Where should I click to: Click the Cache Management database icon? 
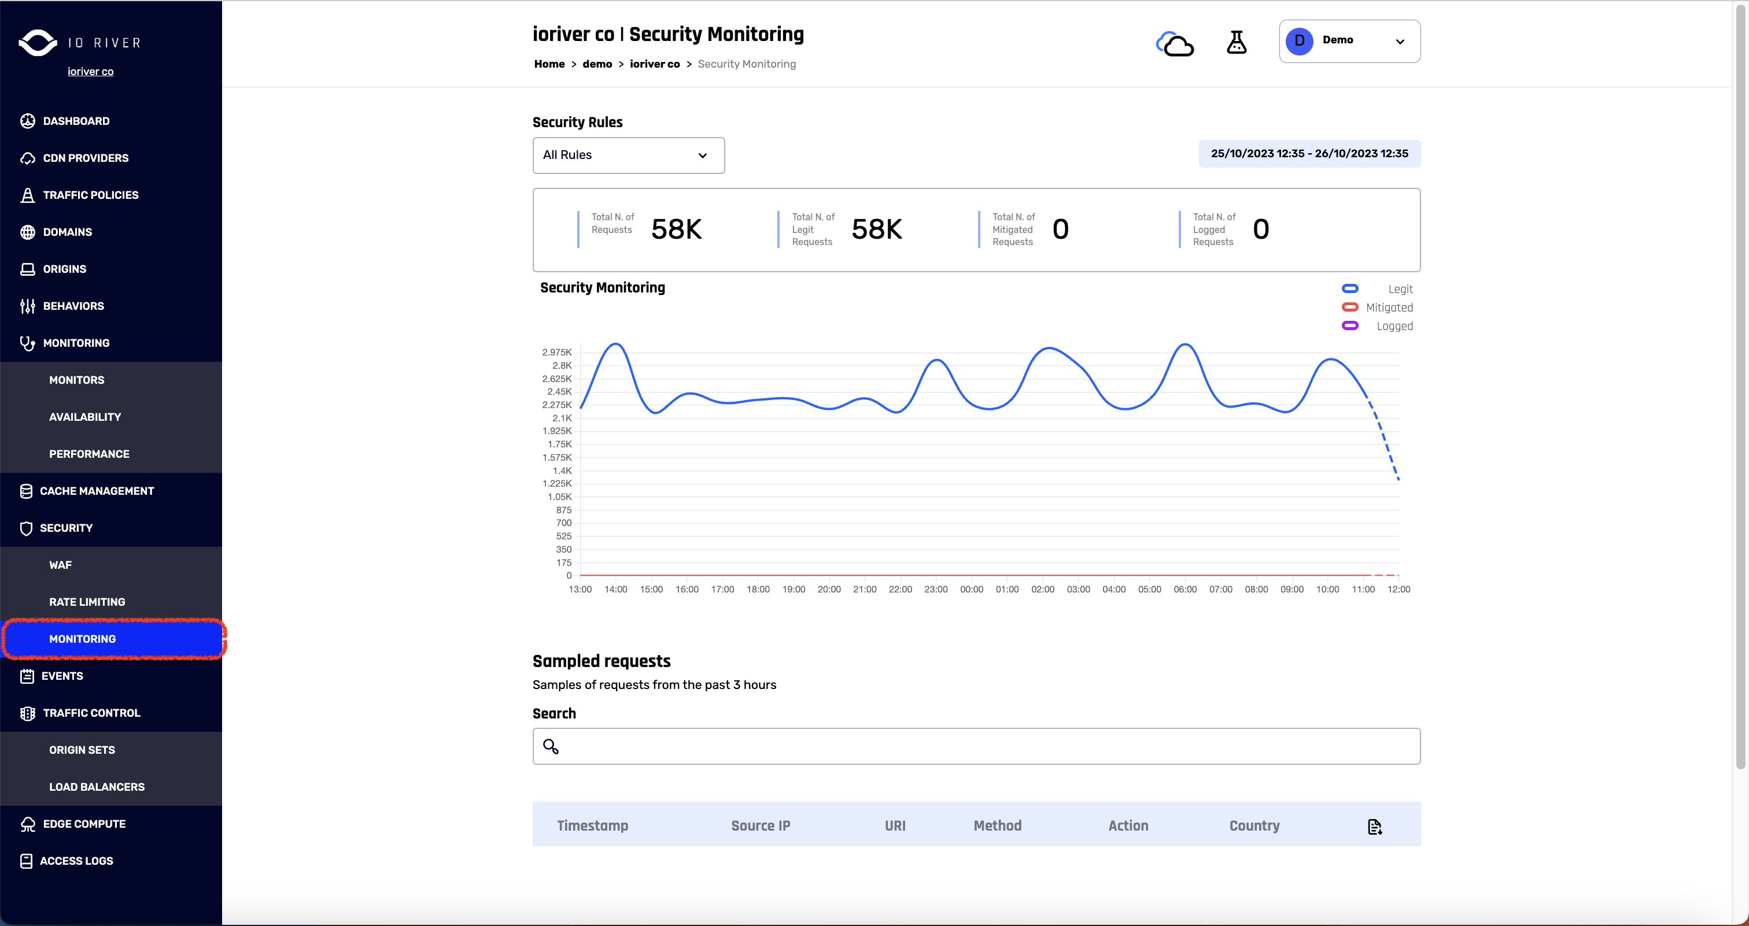coord(26,491)
